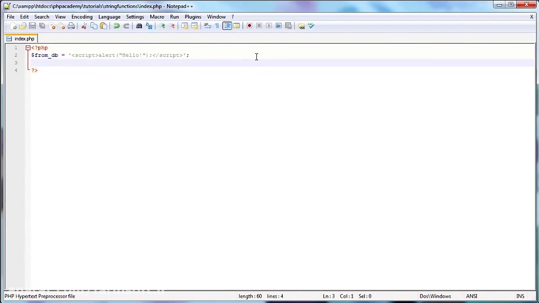Click the toolbar icon left of spell check
The image size is (539, 303).
click(301, 26)
